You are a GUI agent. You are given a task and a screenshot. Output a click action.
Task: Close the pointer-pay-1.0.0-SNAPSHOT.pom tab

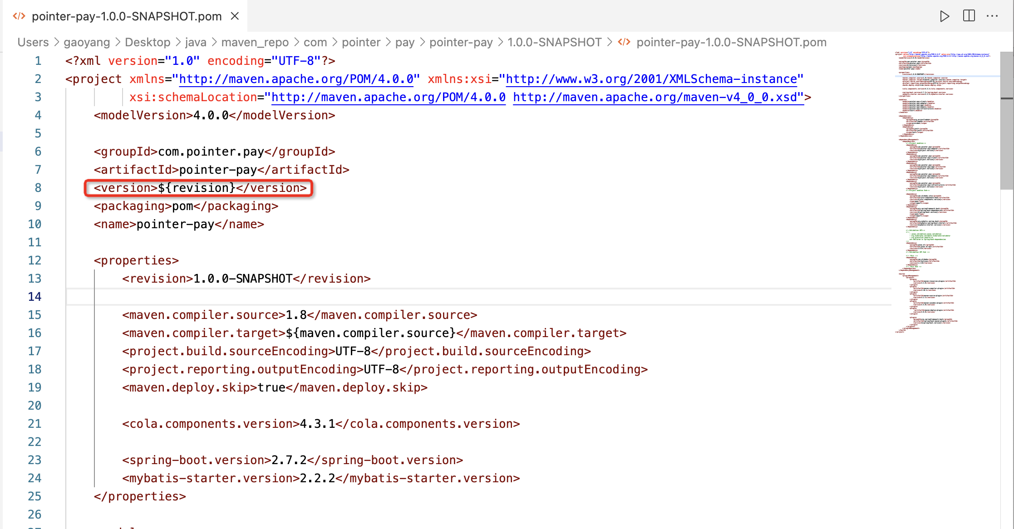[234, 16]
